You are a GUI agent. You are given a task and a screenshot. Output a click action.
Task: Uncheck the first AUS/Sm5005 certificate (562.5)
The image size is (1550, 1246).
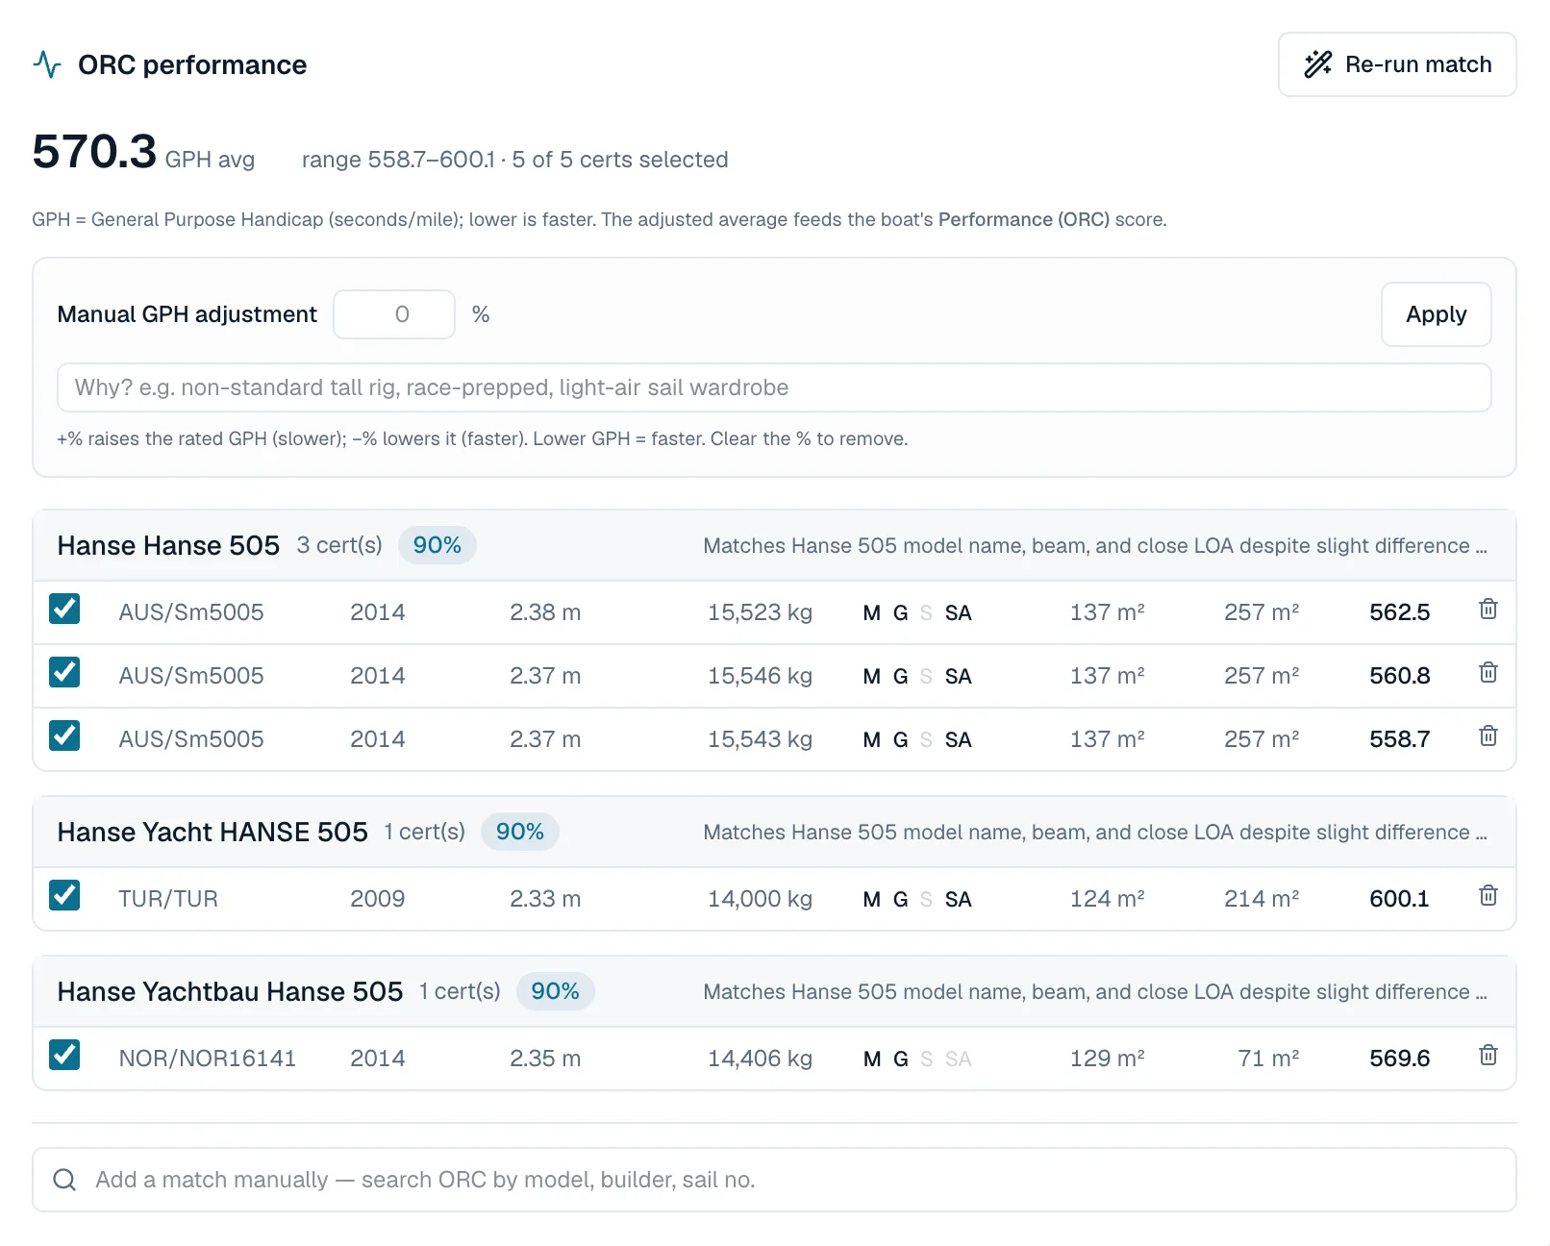pyautogui.click(x=64, y=609)
